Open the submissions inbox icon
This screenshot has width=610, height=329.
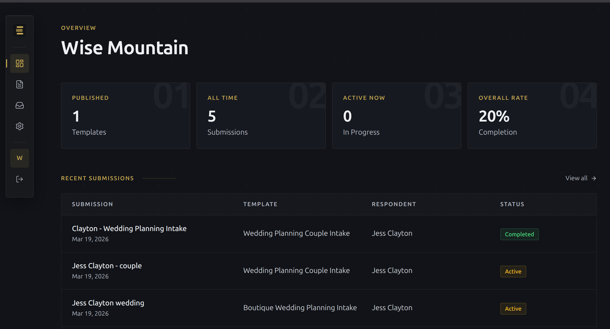[x=20, y=105]
